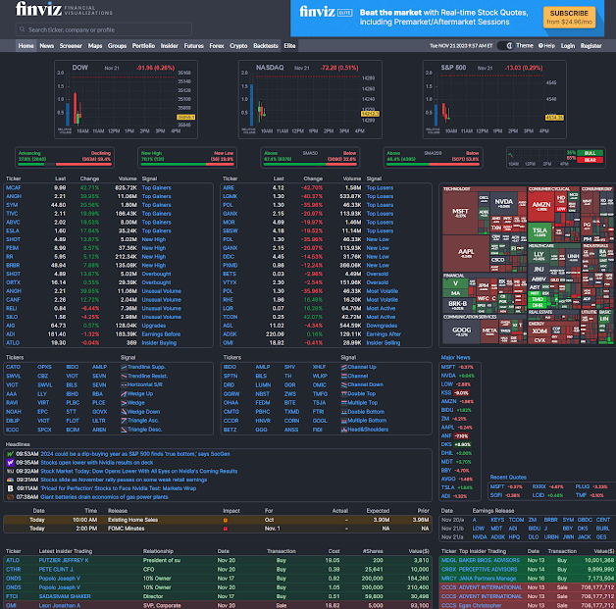Focus the search ticker input field

coord(104,29)
